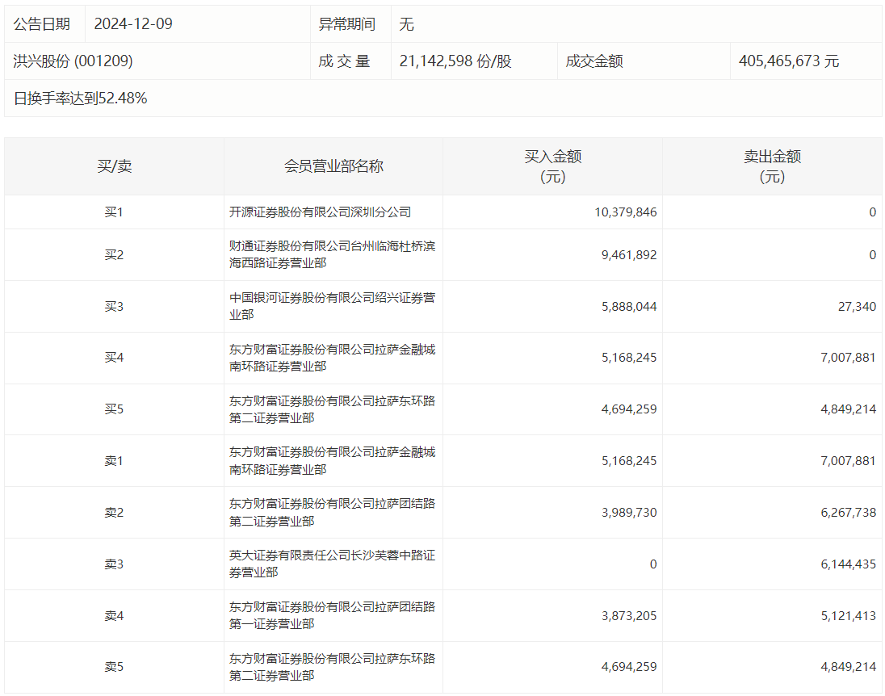885x696 pixels.
Task: Select the stock name 洪兴股份 (001209)
Action: pos(73,61)
